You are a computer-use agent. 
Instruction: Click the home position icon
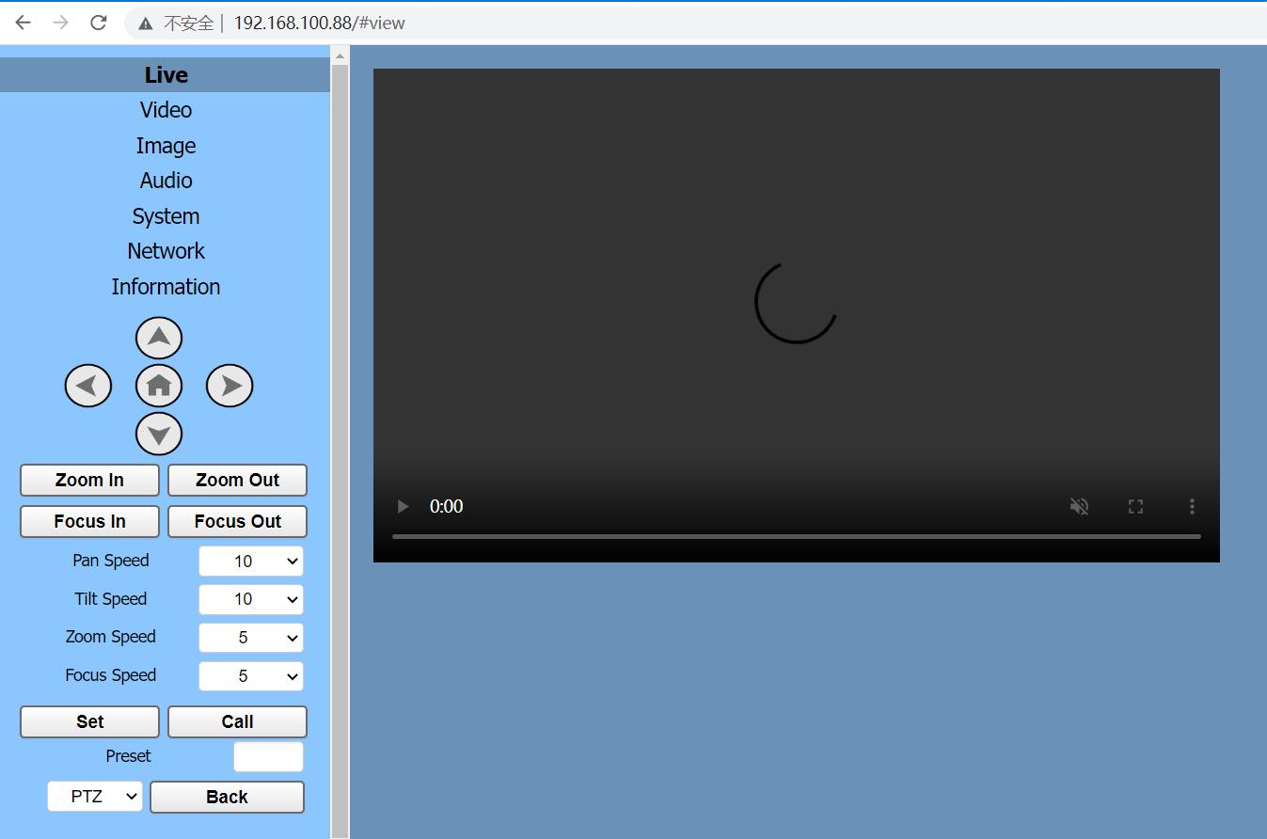[x=159, y=386]
